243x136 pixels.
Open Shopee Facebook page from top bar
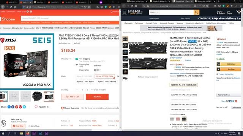27,12
